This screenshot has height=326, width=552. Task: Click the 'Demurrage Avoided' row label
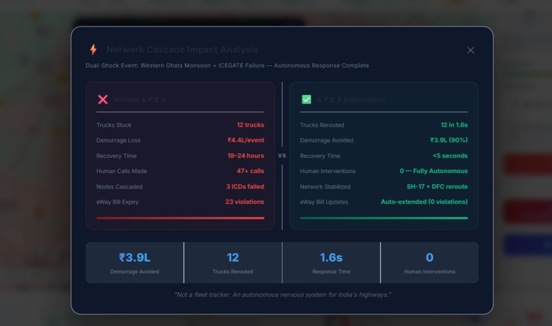(327, 140)
